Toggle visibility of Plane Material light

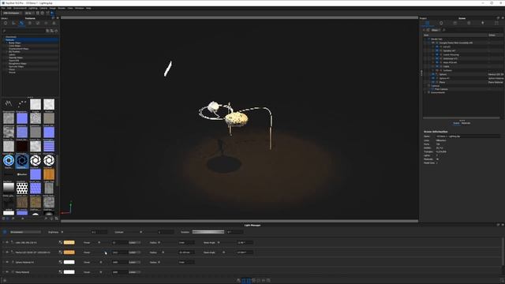coord(7,272)
